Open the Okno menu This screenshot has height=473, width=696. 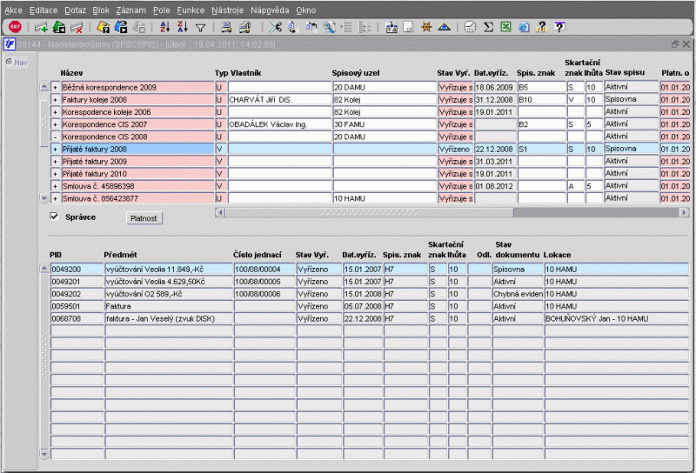point(306,10)
